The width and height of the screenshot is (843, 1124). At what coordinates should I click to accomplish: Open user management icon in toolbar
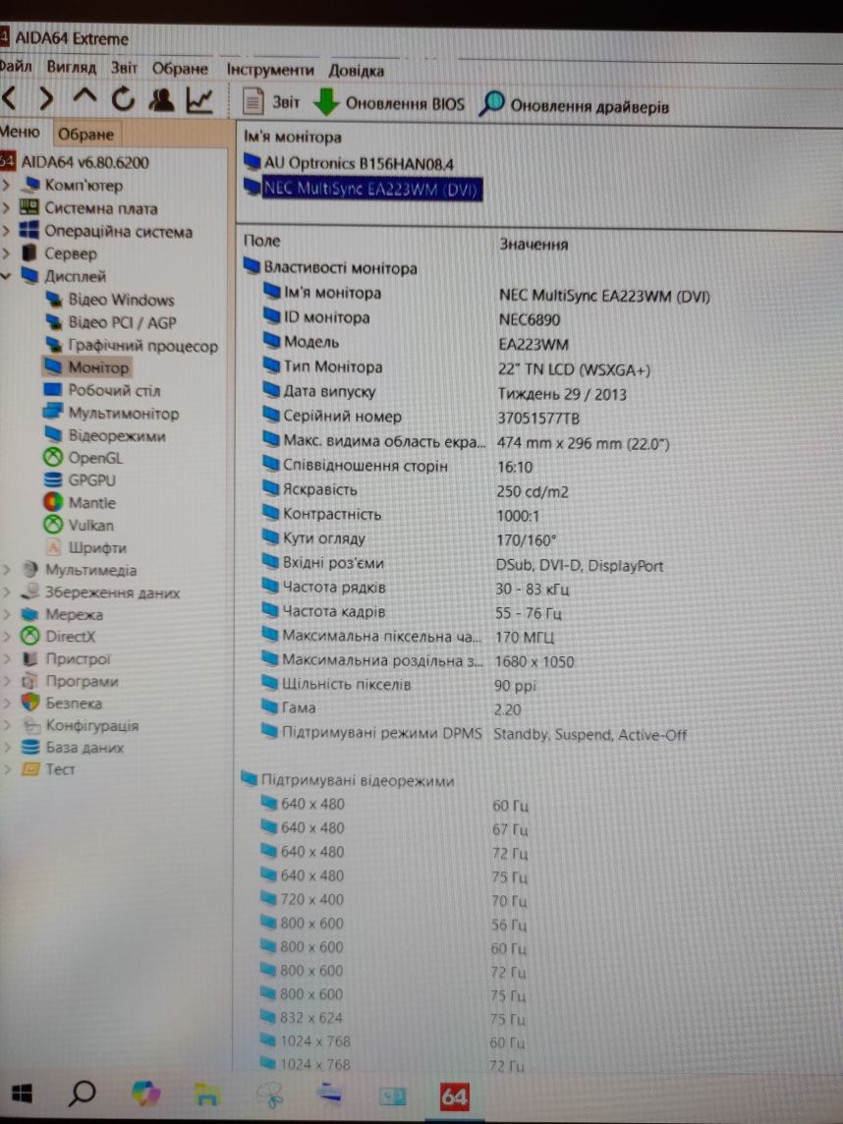(x=161, y=99)
